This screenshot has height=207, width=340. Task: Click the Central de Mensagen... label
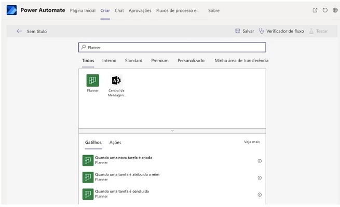(117, 93)
